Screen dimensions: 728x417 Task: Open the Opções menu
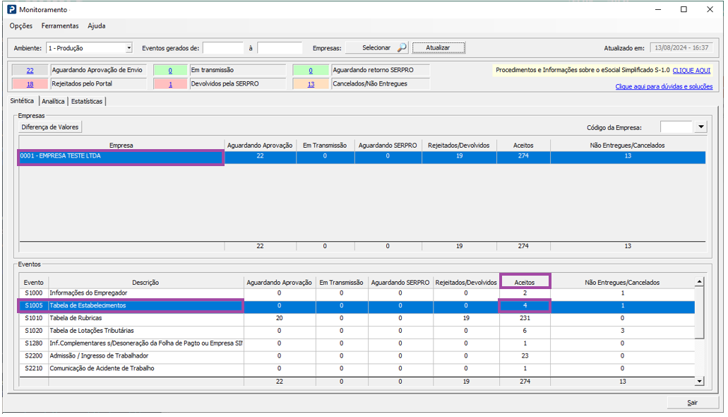(21, 26)
